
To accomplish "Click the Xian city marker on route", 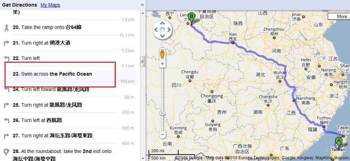I will coord(233,43).
